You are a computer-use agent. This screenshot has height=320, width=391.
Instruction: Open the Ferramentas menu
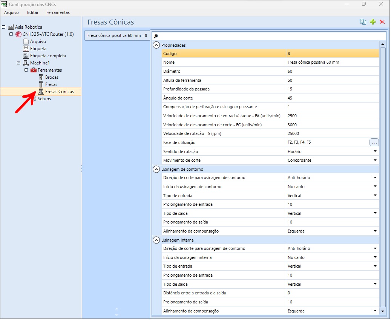point(58,12)
